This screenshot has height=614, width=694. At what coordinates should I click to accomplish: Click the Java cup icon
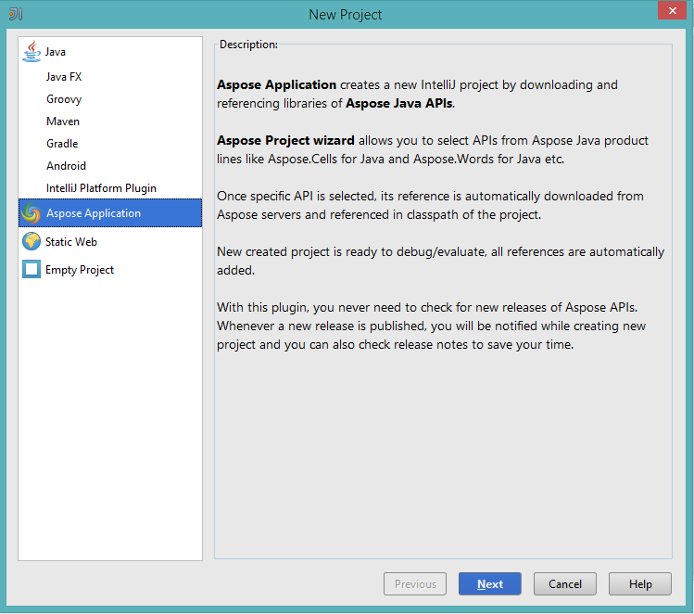click(32, 51)
